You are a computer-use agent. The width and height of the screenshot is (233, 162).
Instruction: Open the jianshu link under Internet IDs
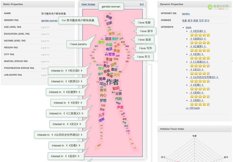(186, 14)
